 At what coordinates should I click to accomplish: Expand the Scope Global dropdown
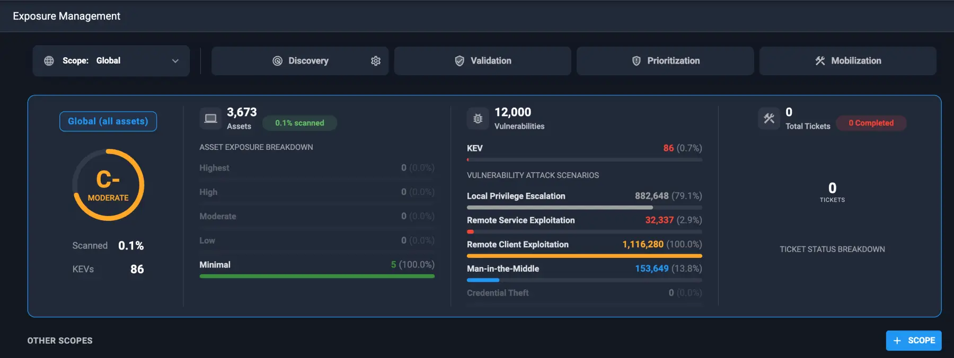pyautogui.click(x=111, y=61)
